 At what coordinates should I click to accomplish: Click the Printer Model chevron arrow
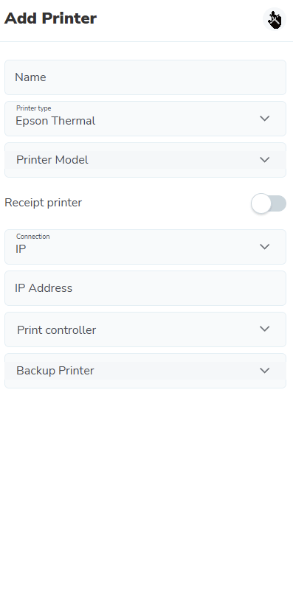265,160
